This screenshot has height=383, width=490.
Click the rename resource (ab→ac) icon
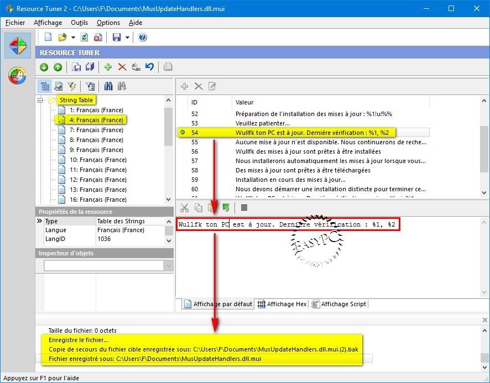click(x=136, y=67)
